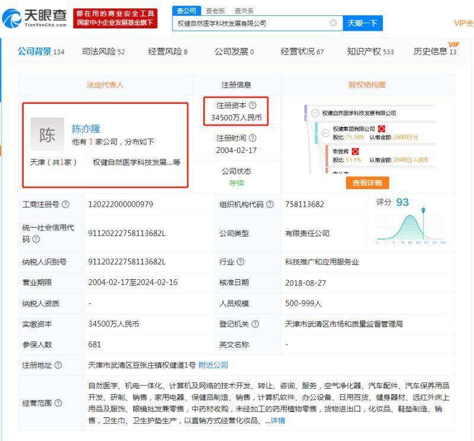This screenshot has width=474, height=441.
Task: Click the registration number 120222000000979
Action: tap(121, 204)
